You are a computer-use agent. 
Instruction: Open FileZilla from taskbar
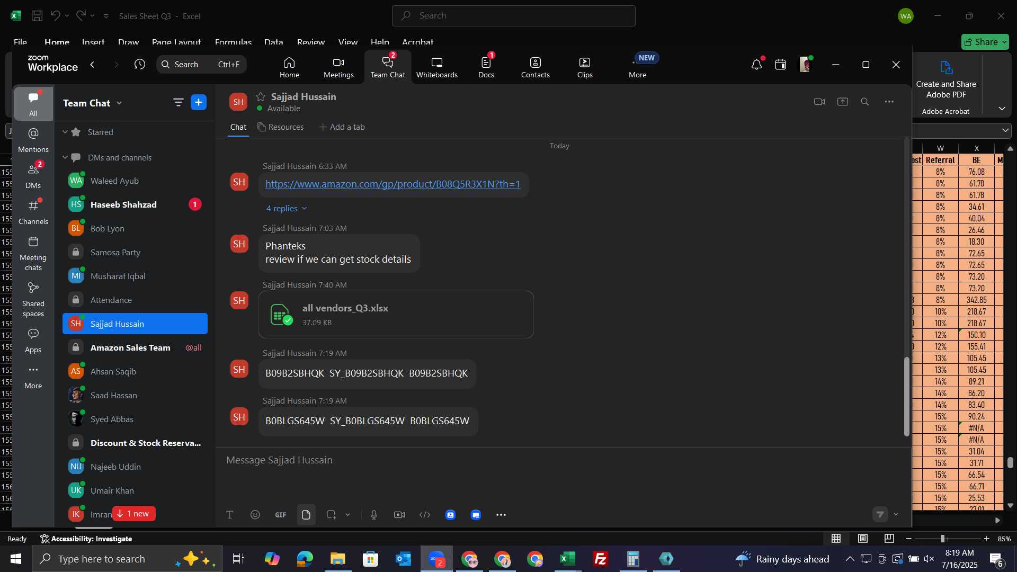(x=601, y=559)
